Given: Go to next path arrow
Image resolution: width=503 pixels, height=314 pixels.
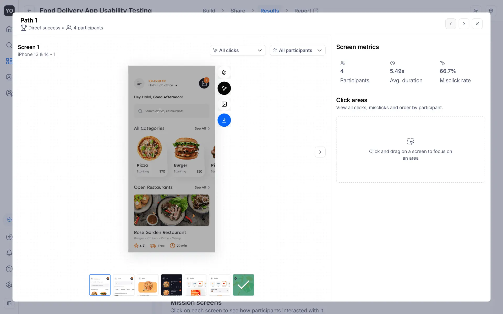Looking at the screenshot, I should 464,24.
